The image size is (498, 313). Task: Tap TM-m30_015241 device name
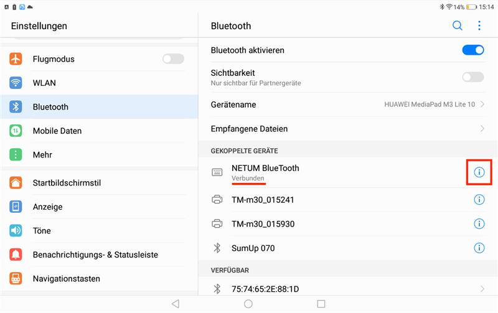[263, 200]
